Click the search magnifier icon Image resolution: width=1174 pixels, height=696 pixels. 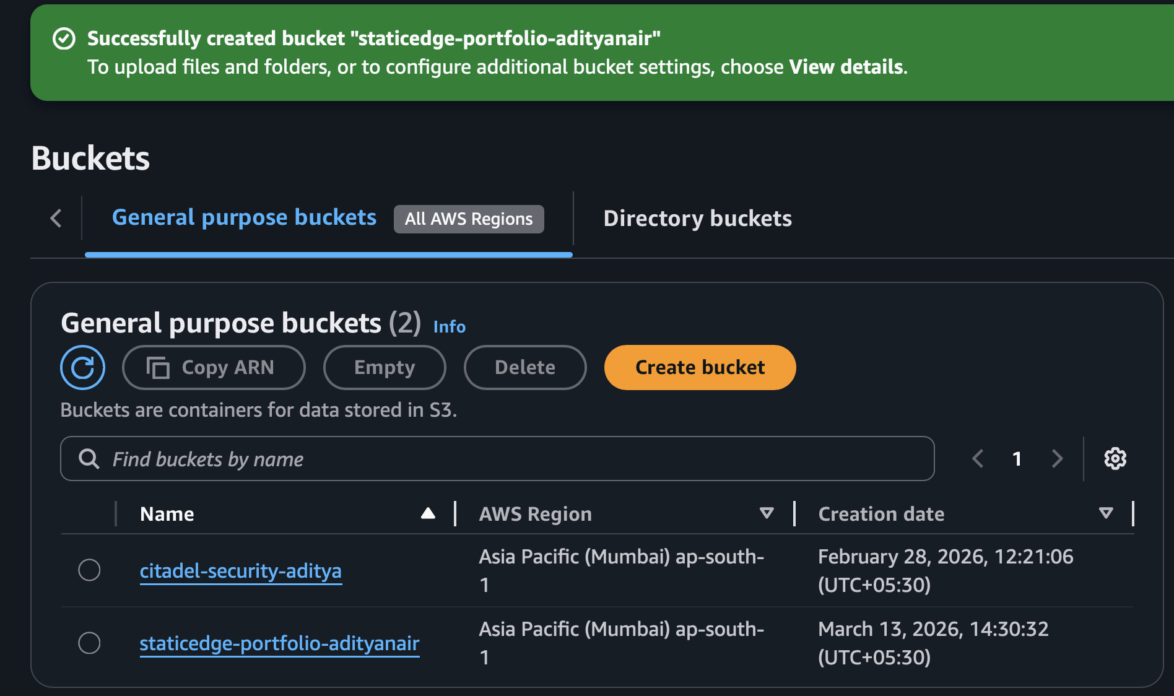(89, 459)
